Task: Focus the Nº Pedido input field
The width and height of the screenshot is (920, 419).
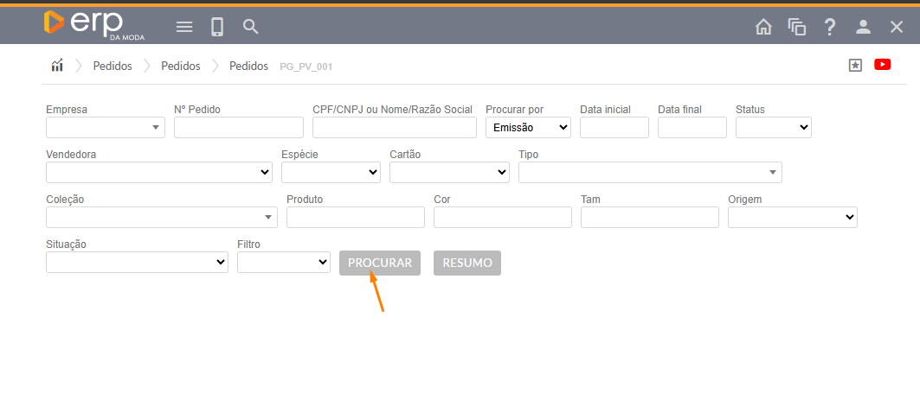Action: (x=239, y=128)
